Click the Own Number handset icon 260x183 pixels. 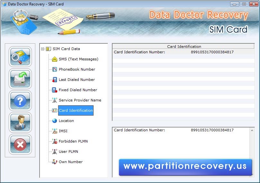[x=55, y=162]
